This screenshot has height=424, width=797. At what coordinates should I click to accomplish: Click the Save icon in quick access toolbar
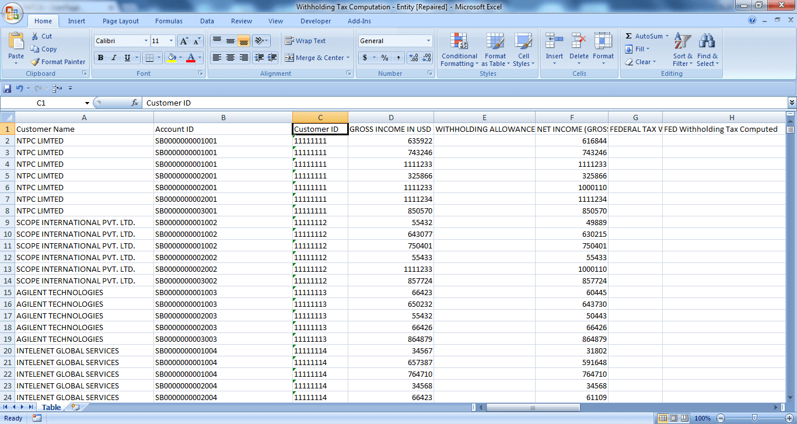tap(8, 89)
